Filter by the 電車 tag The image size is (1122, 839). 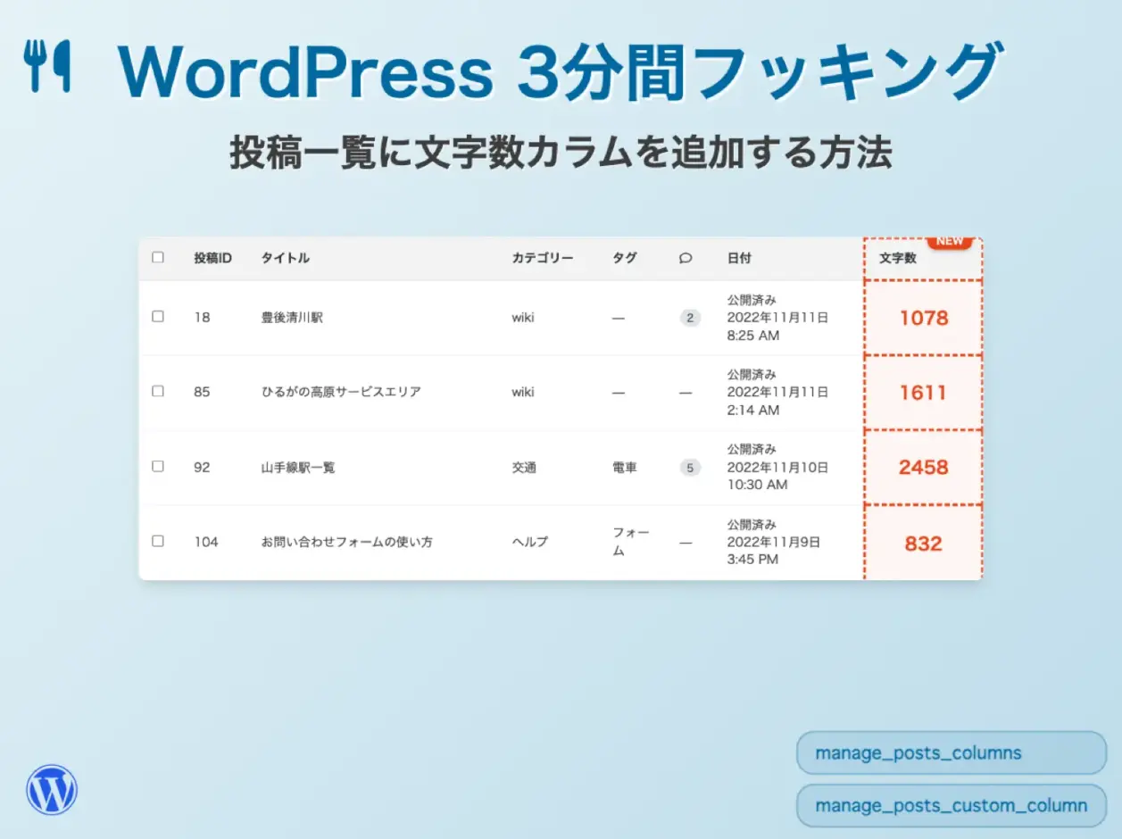[x=625, y=467]
